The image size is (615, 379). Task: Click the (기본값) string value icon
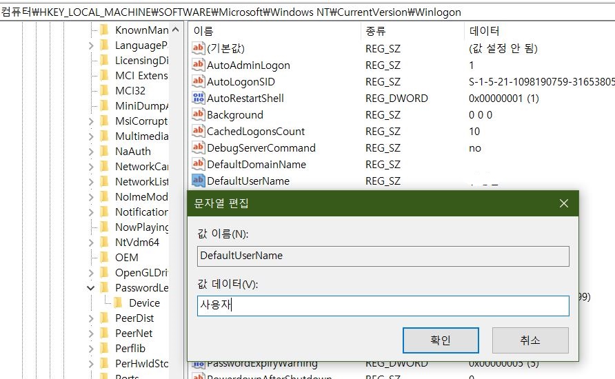198,48
